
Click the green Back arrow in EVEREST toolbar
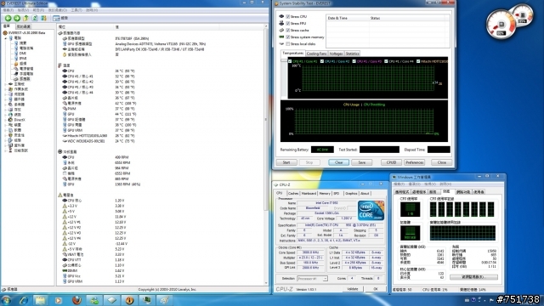(x=8, y=18)
